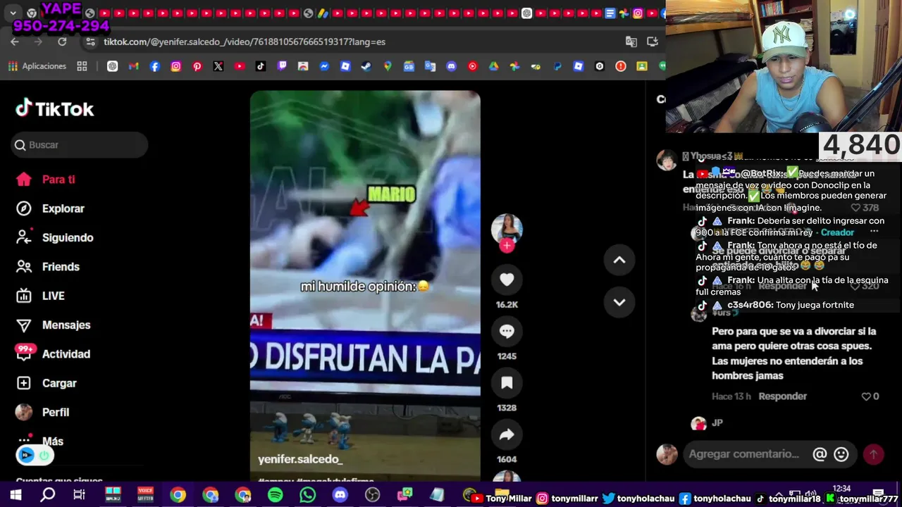Open Discord bookmark in bookmarks bar
The width and height of the screenshot is (902, 507).
[x=451, y=66]
